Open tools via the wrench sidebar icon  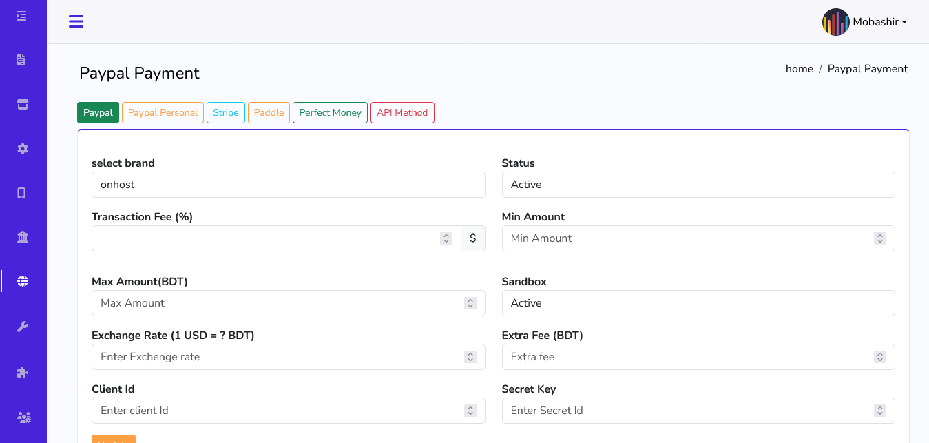(x=23, y=326)
